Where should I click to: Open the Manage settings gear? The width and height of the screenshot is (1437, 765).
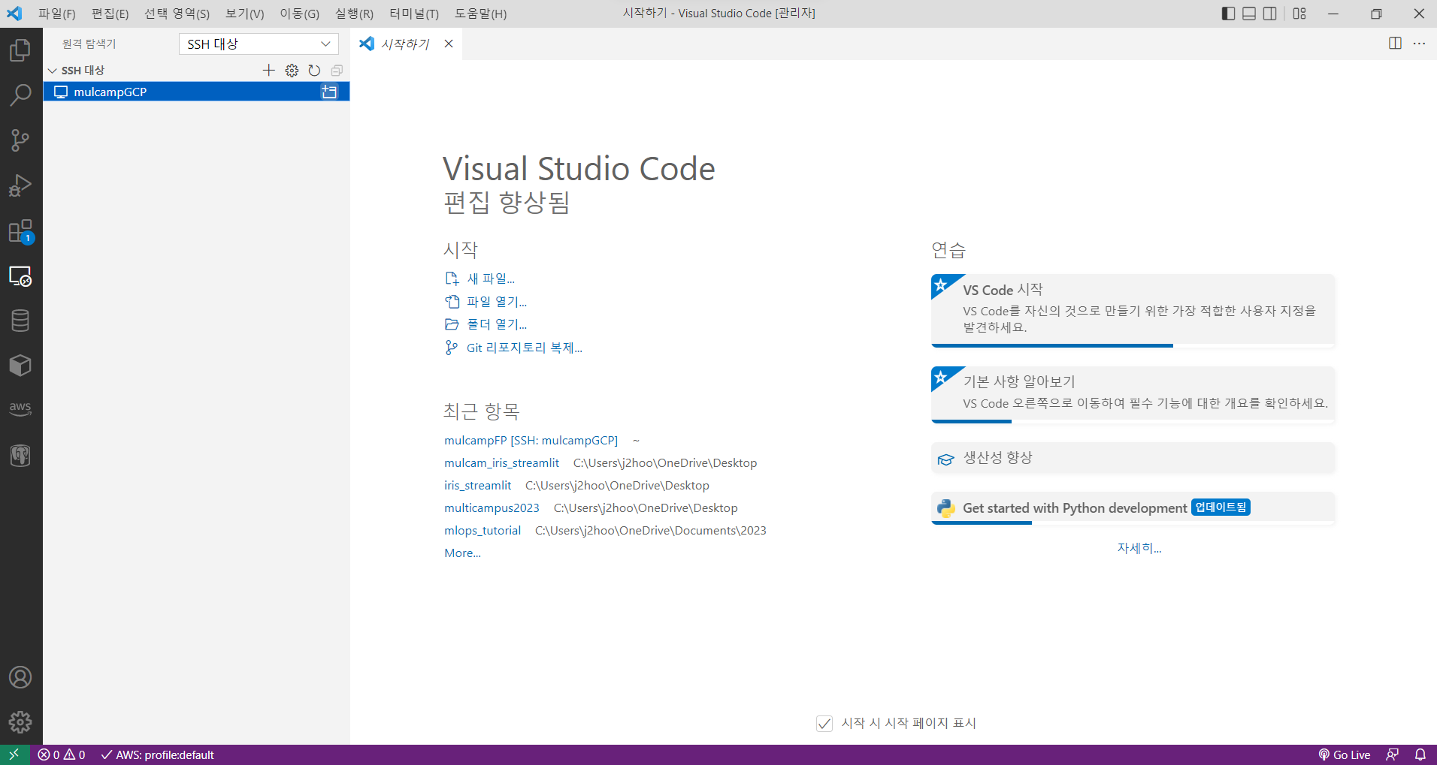click(20, 722)
